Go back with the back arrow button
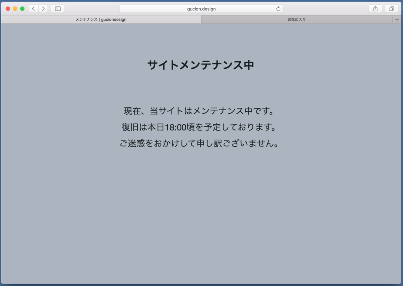The height and width of the screenshot is (286, 403). 33,9
